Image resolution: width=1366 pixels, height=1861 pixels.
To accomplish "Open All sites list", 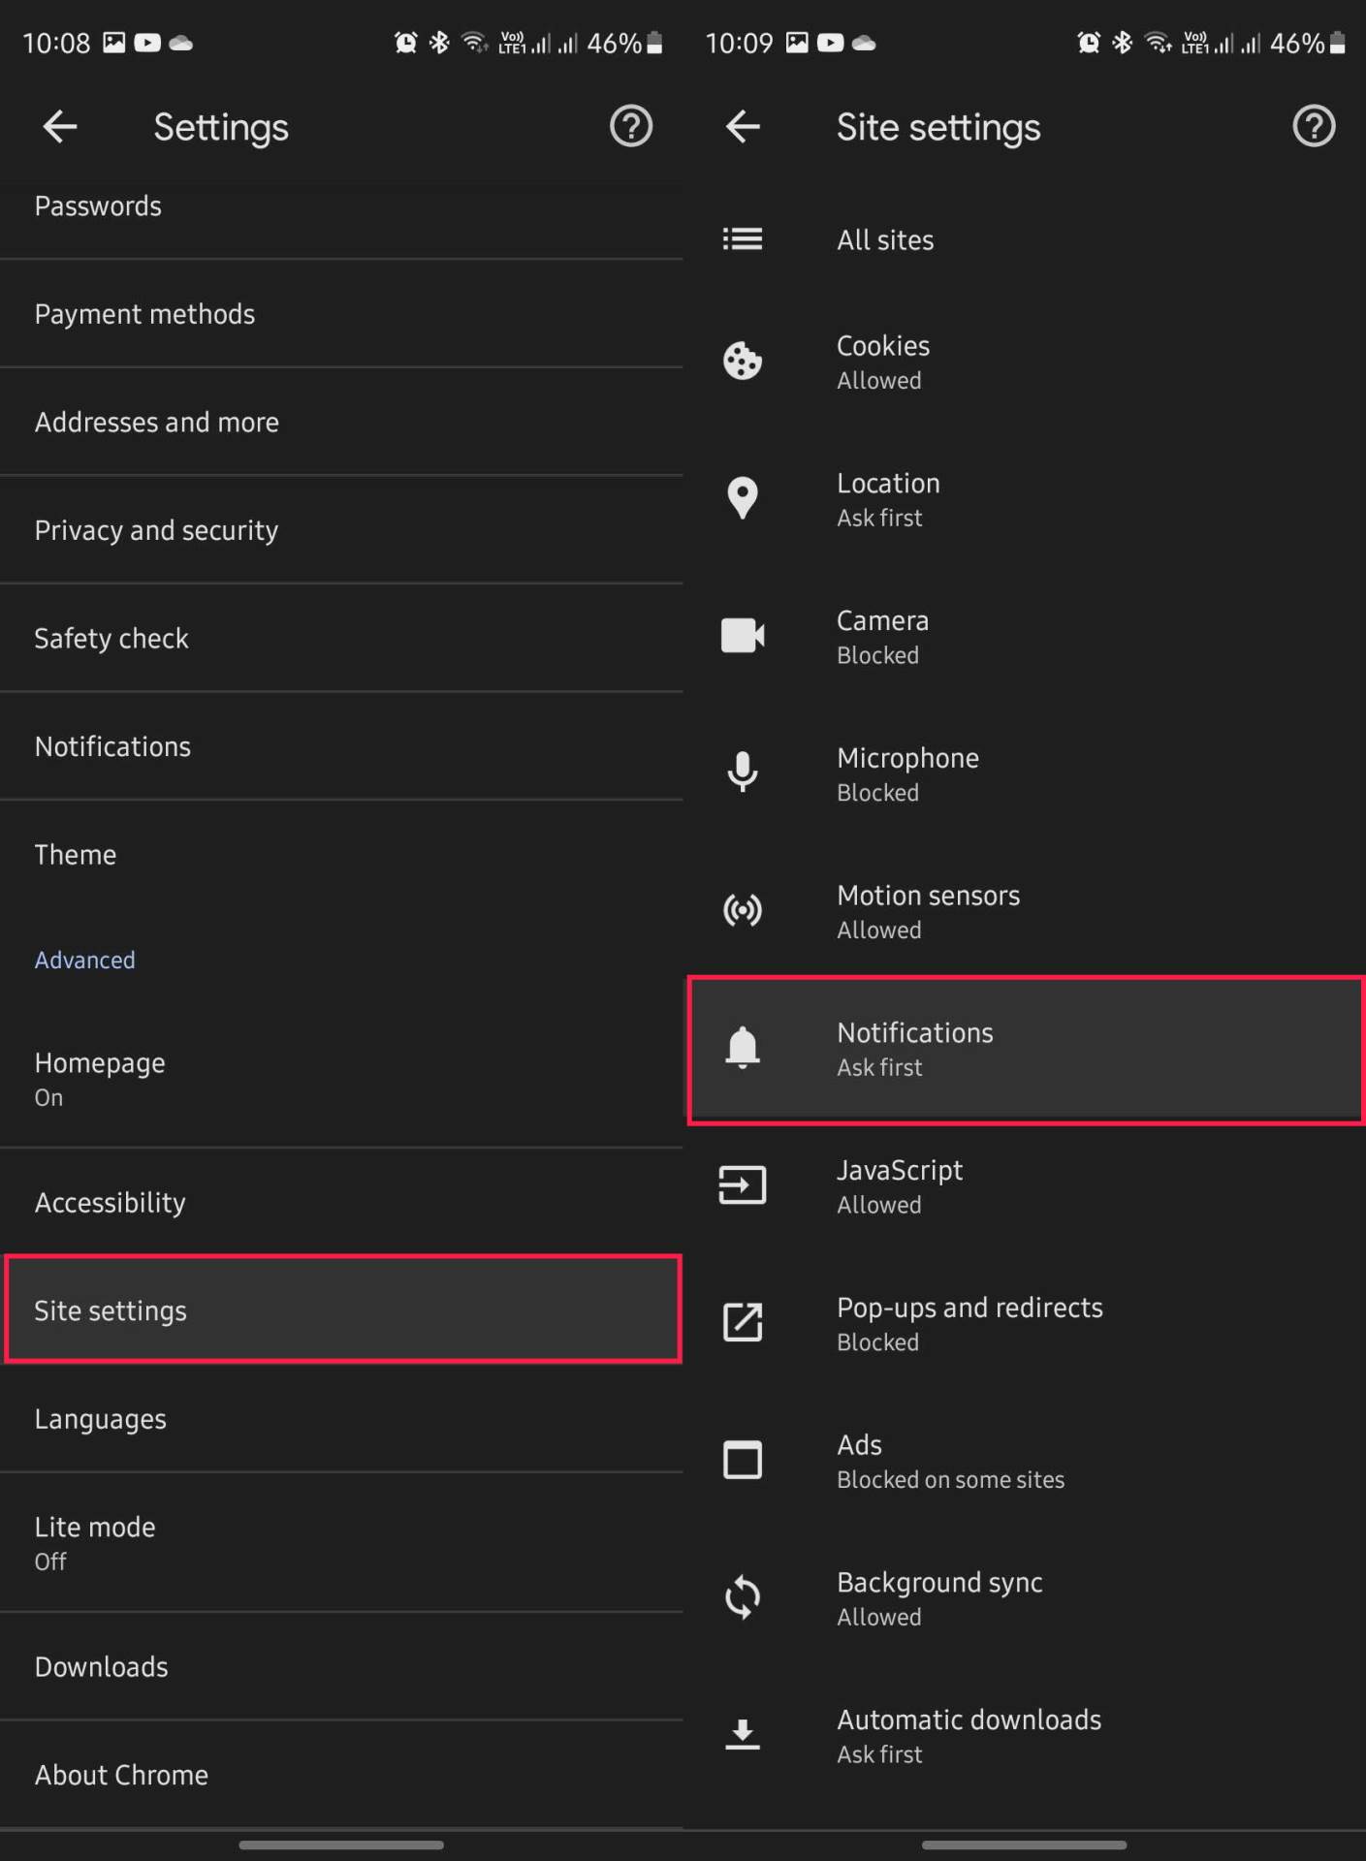I will (x=1025, y=239).
